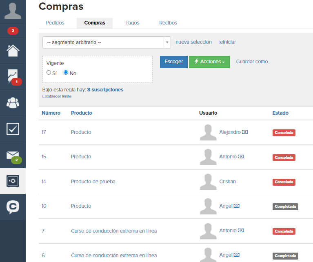The height and width of the screenshot is (262, 313).
Task: Expand the Acciones dropdown button
Action: (209, 62)
